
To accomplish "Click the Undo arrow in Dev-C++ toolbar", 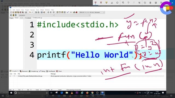I will tap(30, 12).
